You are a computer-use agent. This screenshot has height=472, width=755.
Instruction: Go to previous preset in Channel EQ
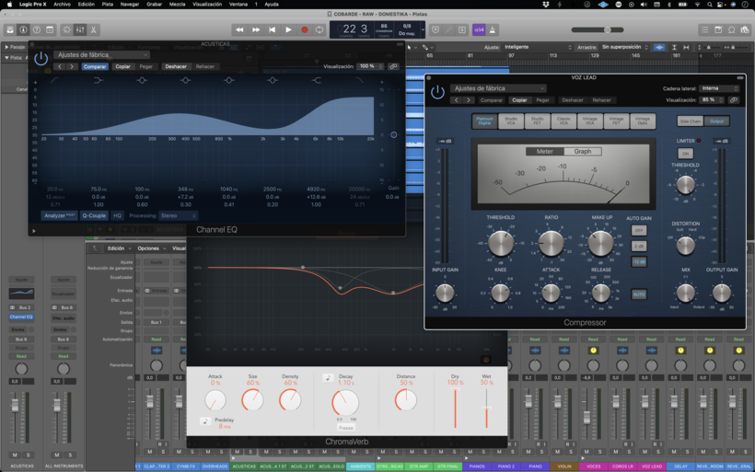point(60,66)
